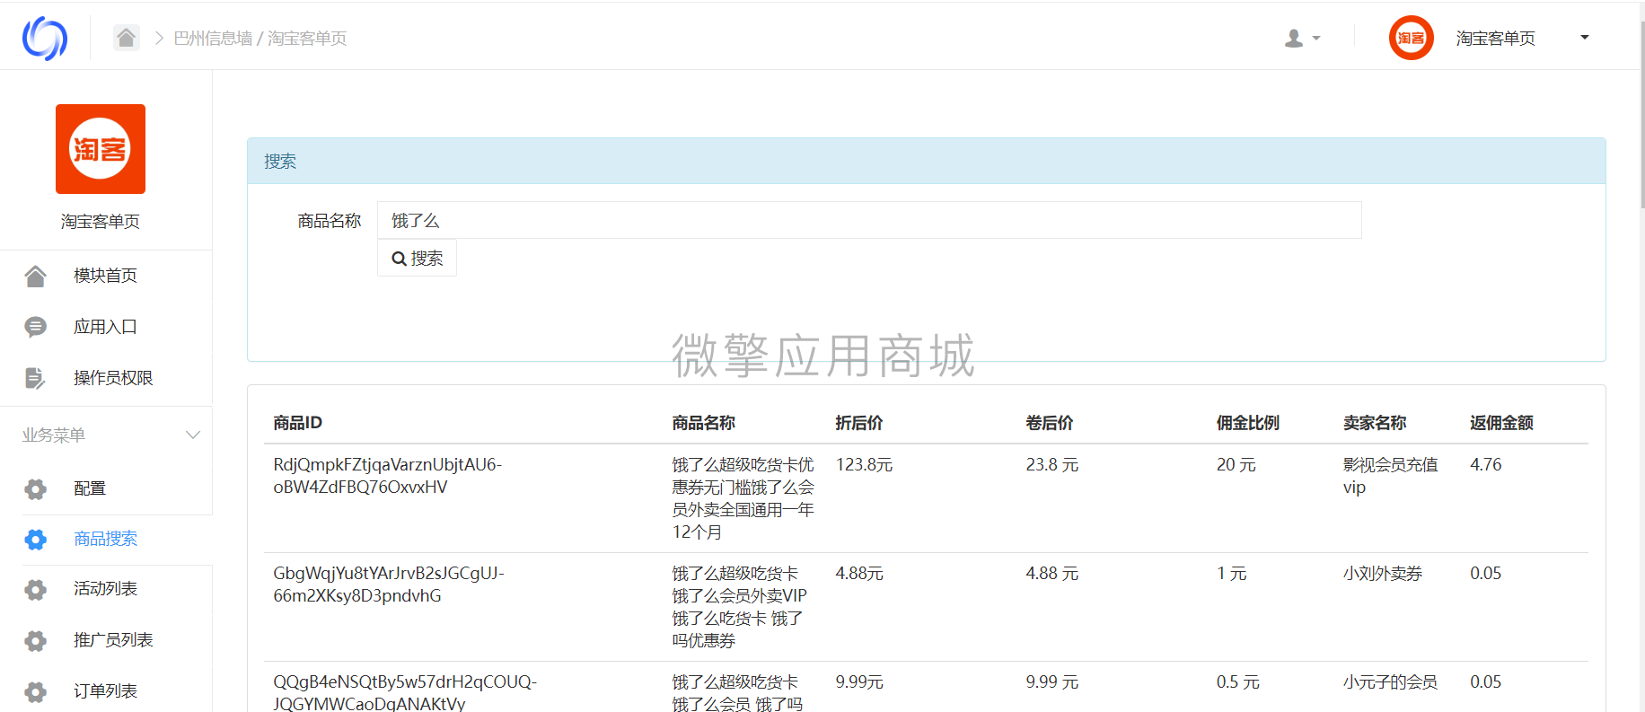
Task: Go to the home icon in breadcrumb
Action: pyautogui.click(x=127, y=38)
